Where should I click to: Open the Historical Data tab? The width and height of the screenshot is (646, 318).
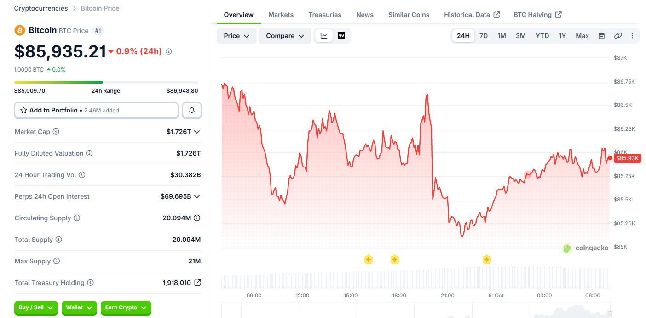[x=472, y=15]
